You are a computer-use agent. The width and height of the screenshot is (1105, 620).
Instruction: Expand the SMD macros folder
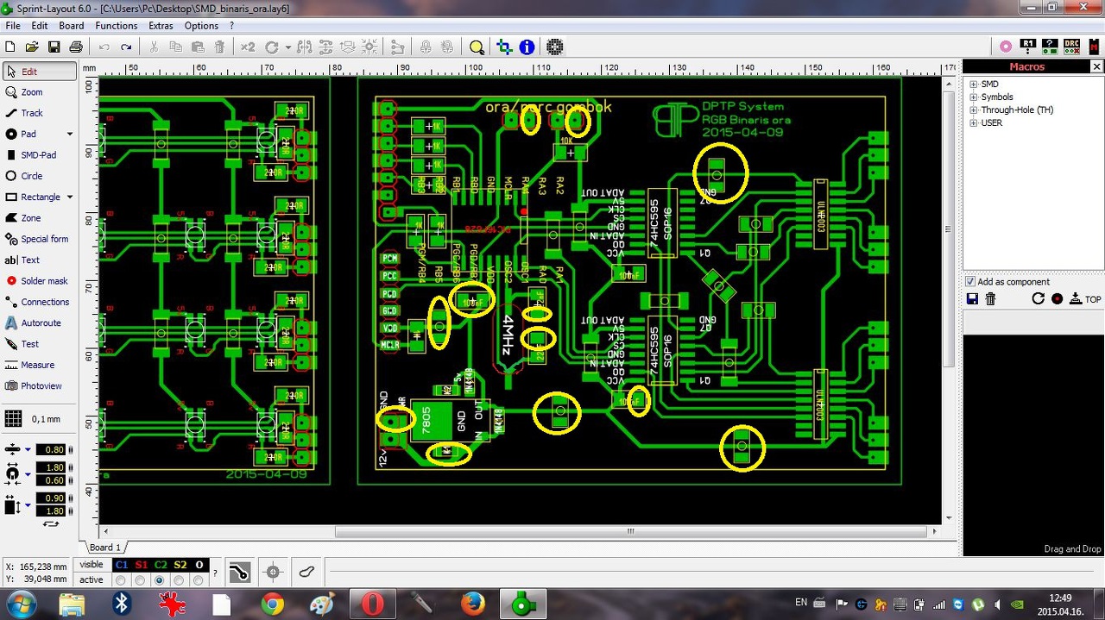[x=974, y=85]
